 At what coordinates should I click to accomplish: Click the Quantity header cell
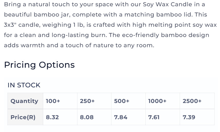24,101
